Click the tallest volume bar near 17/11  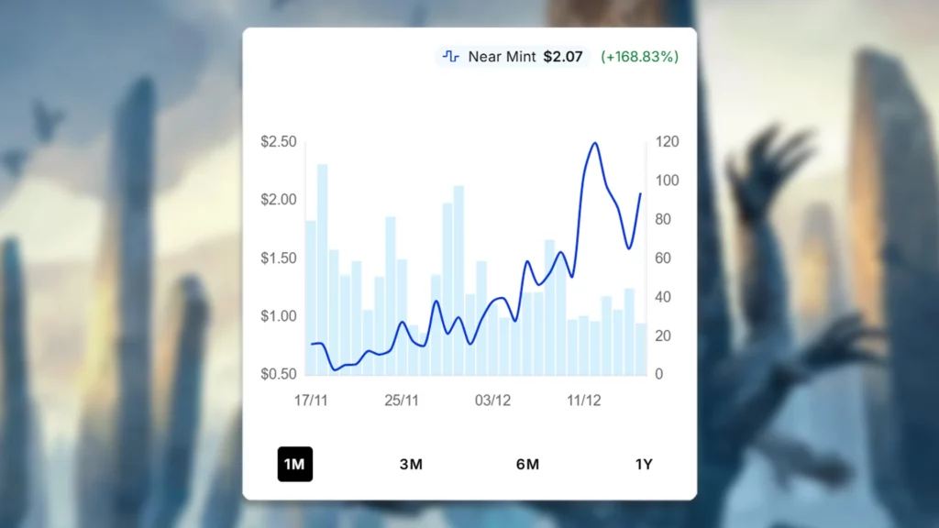click(321, 266)
